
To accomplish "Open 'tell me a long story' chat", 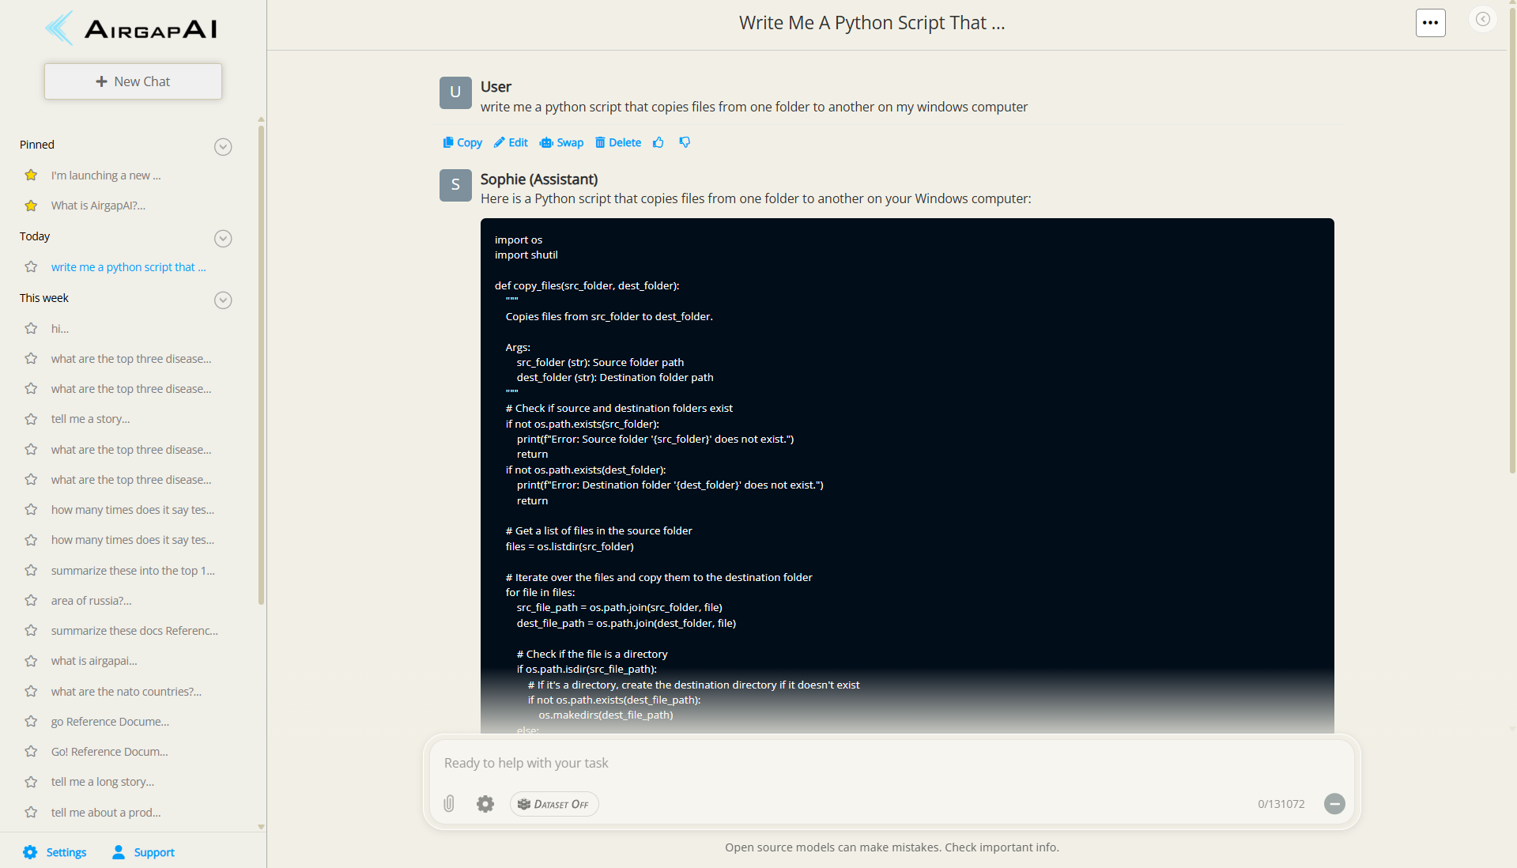I will 103,782.
